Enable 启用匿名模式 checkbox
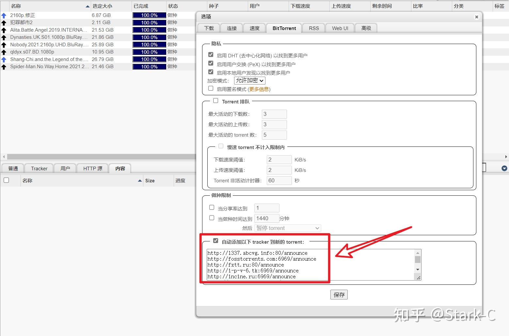The image size is (509, 336). (211, 88)
